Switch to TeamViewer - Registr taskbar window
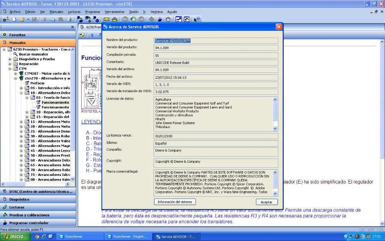Image resolution: width=385 pixels, height=241 pixels. [x=128, y=237]
